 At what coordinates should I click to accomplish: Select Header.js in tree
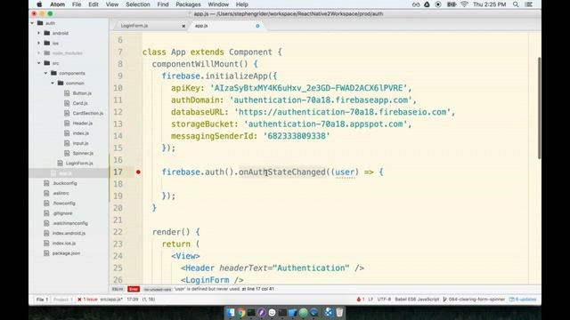tap(82, 124)
